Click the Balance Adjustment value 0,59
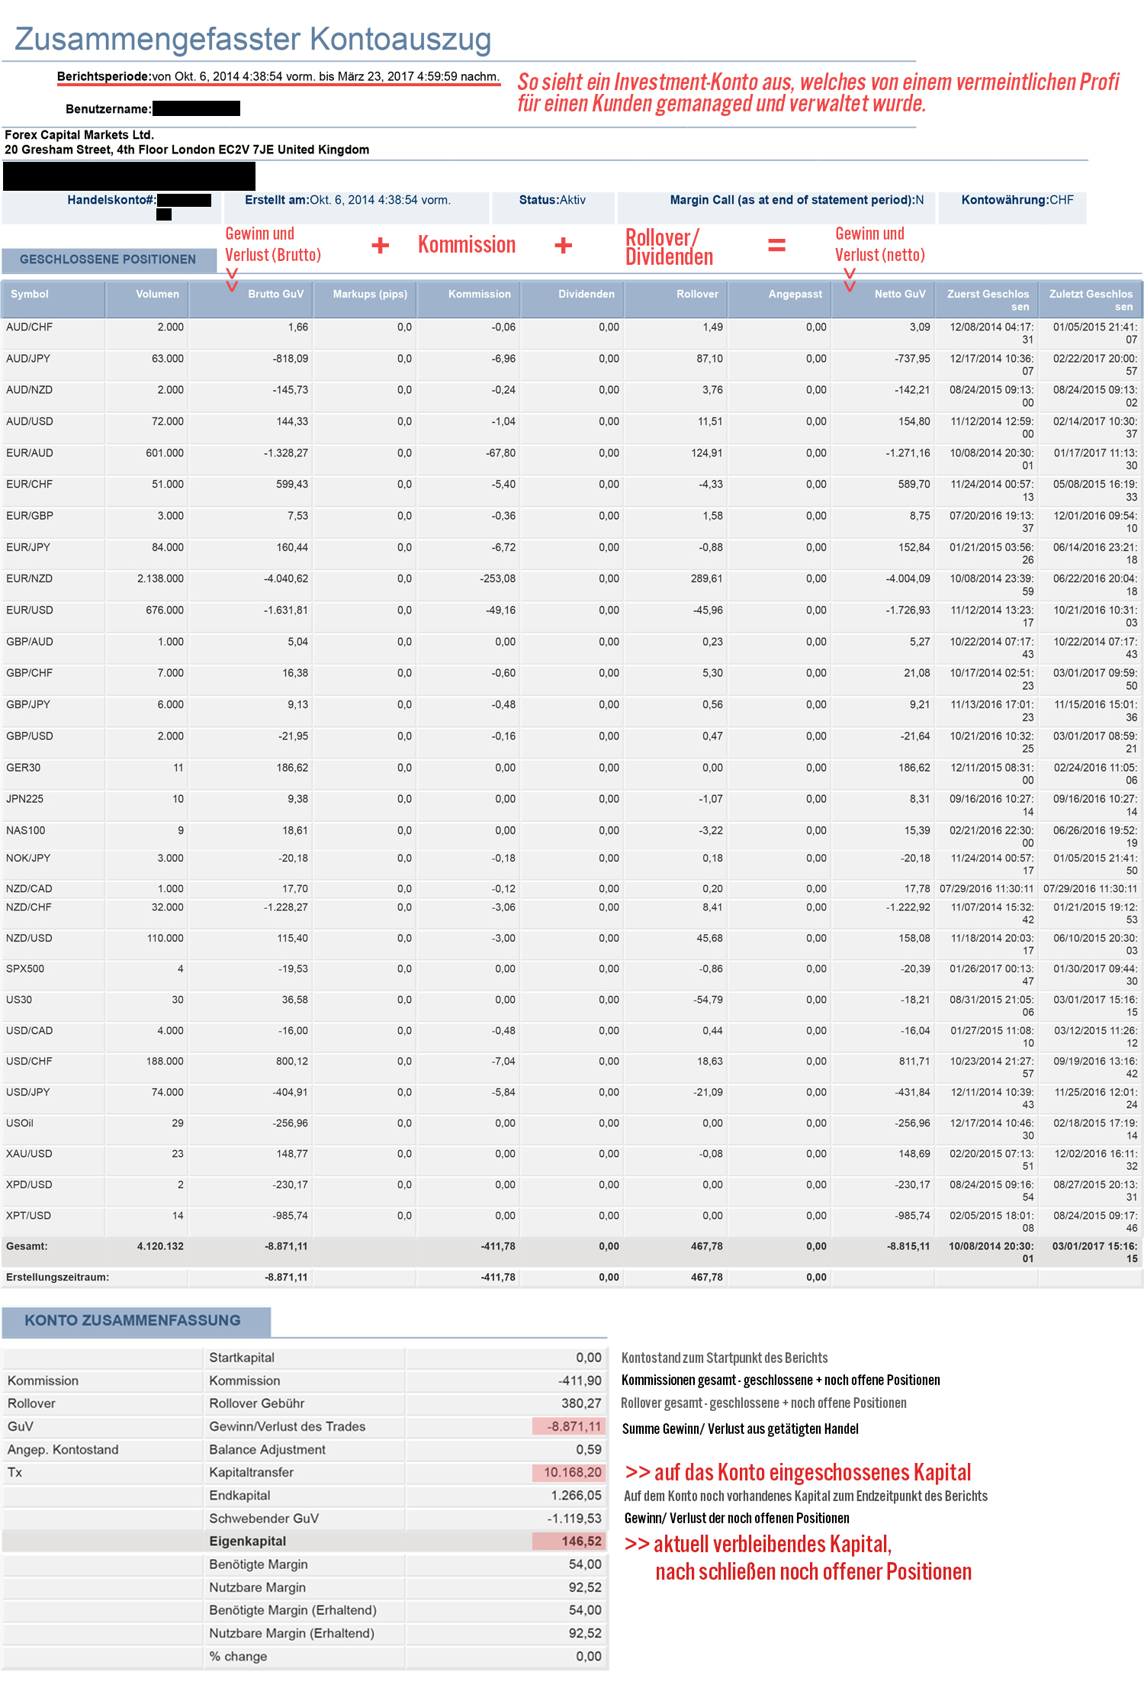Screen dimensions: 1144x1685 tap(589, 1449)
